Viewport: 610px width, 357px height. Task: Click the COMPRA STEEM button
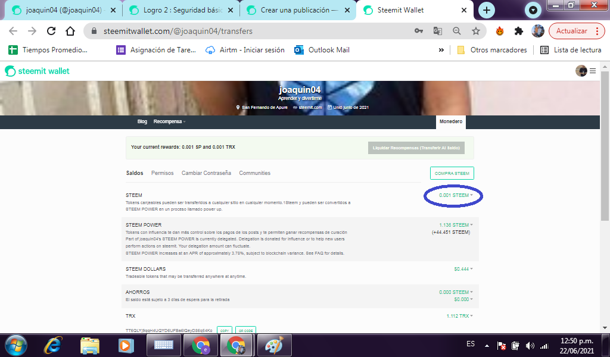pyautogui.click(x=452, y=173)
